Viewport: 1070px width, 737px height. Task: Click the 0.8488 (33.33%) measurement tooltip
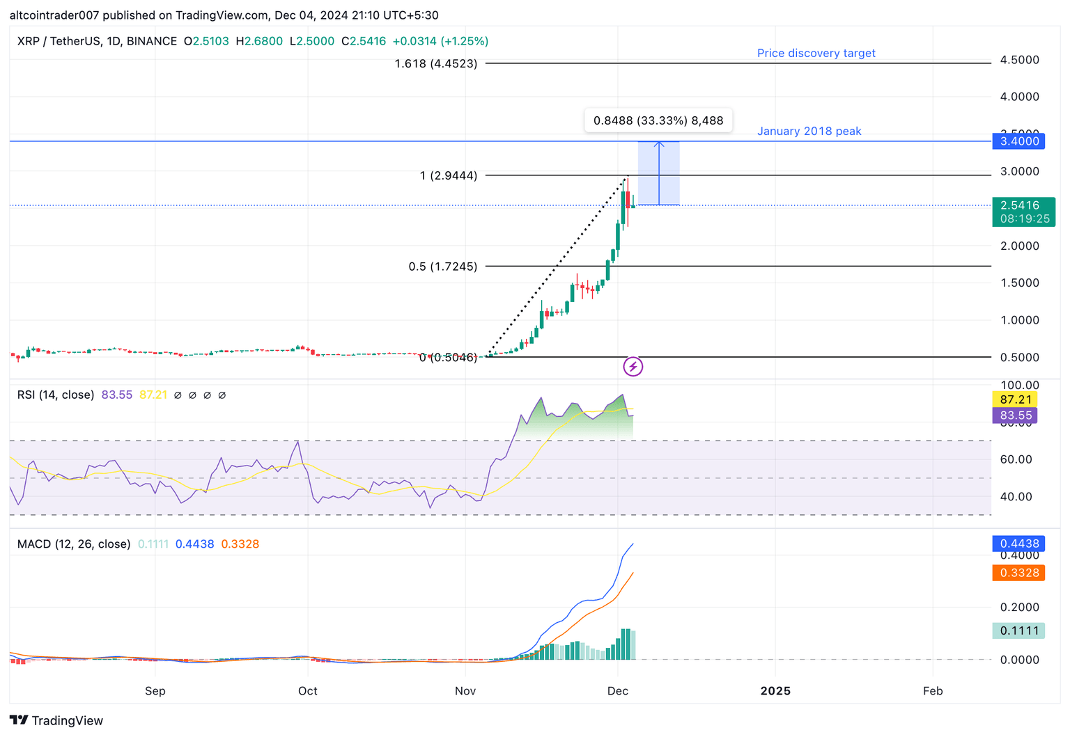click(x=658, y=120)
